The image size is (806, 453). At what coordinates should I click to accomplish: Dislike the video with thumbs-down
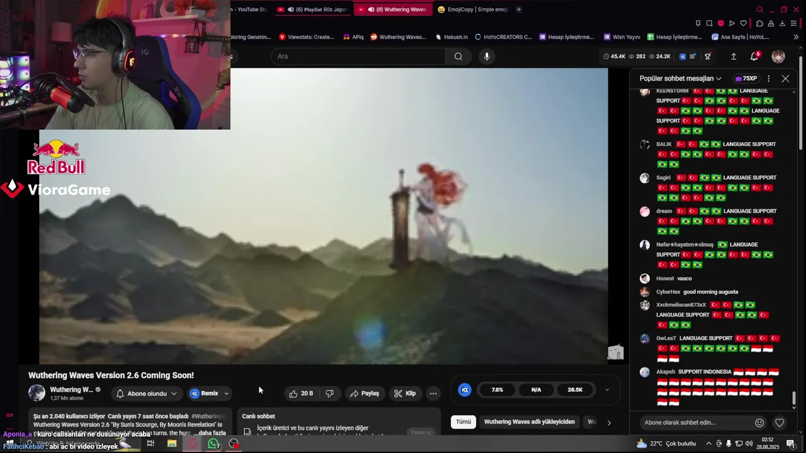tap(329, 393)
